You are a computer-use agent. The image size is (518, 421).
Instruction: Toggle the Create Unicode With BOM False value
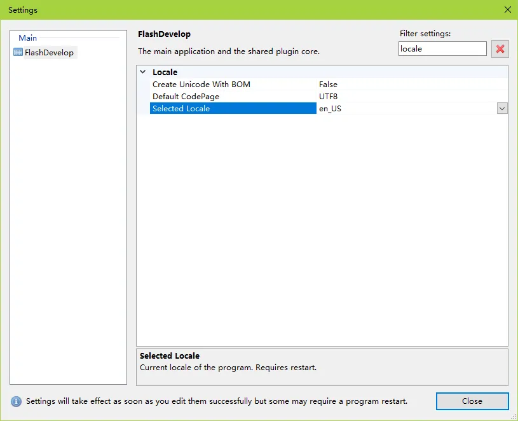click(x=407, y=85)
